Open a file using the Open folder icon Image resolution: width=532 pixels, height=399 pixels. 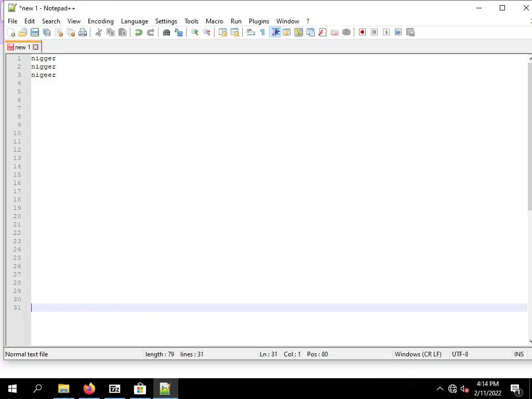pos(23,32)
